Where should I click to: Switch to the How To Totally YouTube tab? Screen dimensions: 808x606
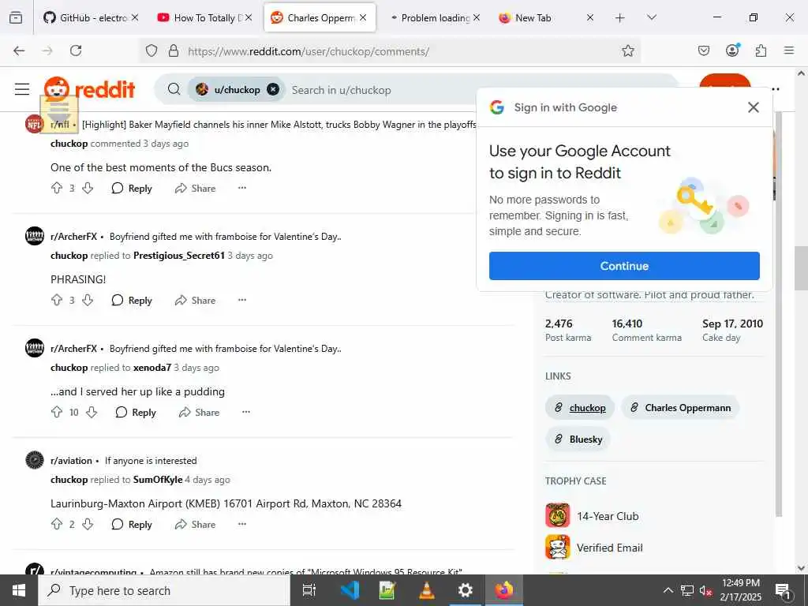[205, 17]
